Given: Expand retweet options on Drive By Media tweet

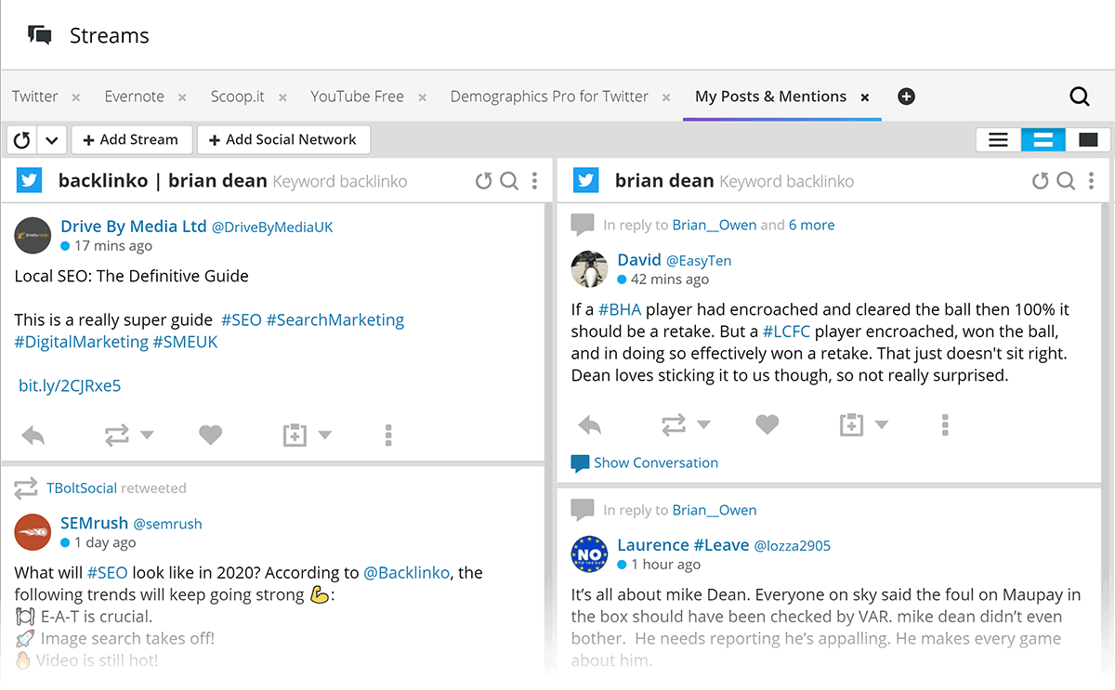Looking at the screenshot, I should pyautogui.click(x=147, y=435).
